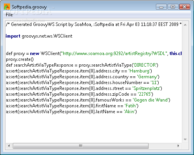
Task: Click the lastName 'Akin' value
Action: point(130,112)
